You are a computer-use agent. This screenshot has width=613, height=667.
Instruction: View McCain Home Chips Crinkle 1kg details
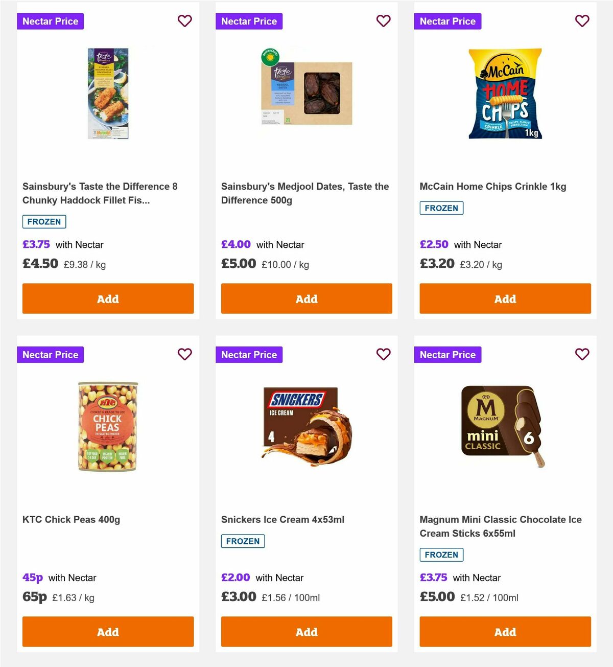(x=492, y=186)
